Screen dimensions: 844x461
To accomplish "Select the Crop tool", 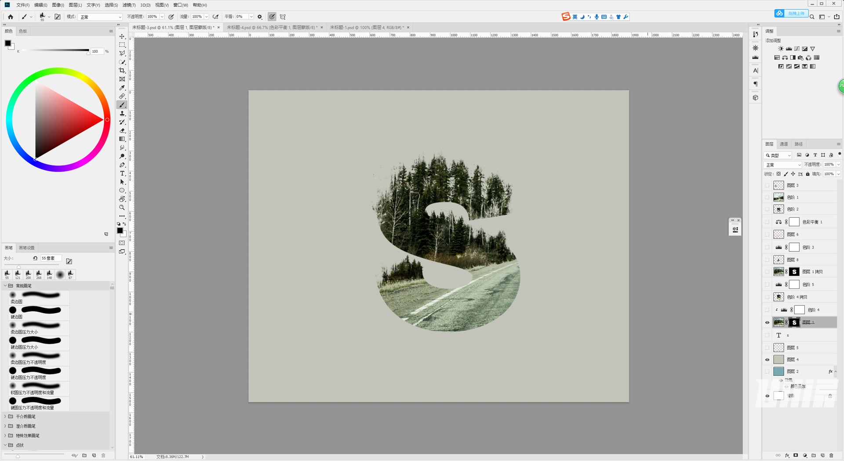I will (122, 71).
